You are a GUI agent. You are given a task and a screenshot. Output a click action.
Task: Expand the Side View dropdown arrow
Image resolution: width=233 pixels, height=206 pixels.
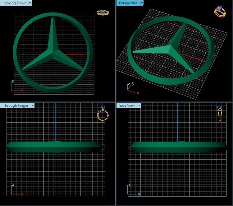(x=139, y=105)
